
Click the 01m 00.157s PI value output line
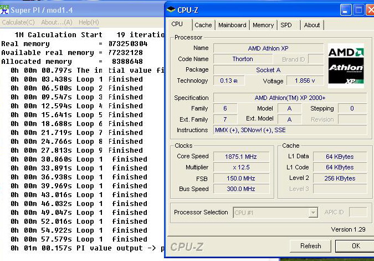pyautogui.click(x=88, y=248)
